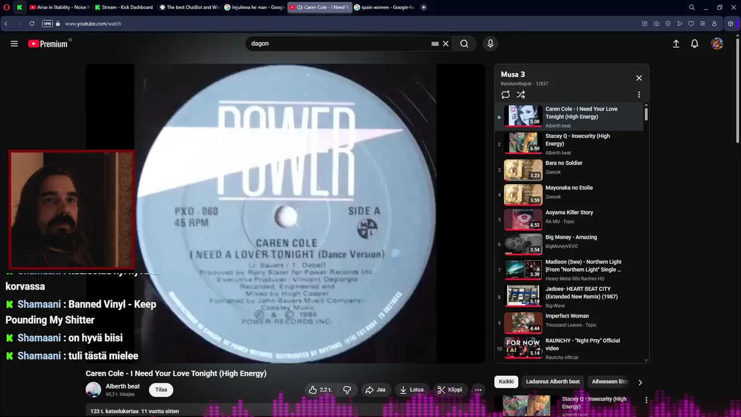Clear the search text with X
The height and width of the screenshot is (417, 741).
click(x=446, y=43)
